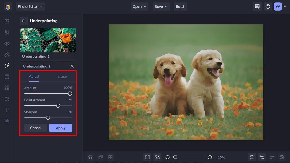The image size is (290, 163).
Task: Open the Graphics shapes sidebar icon
Action: pos(7,88)
